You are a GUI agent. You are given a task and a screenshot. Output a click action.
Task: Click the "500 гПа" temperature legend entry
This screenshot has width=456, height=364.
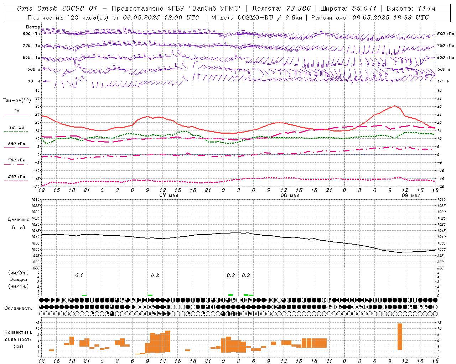point(17,177)
